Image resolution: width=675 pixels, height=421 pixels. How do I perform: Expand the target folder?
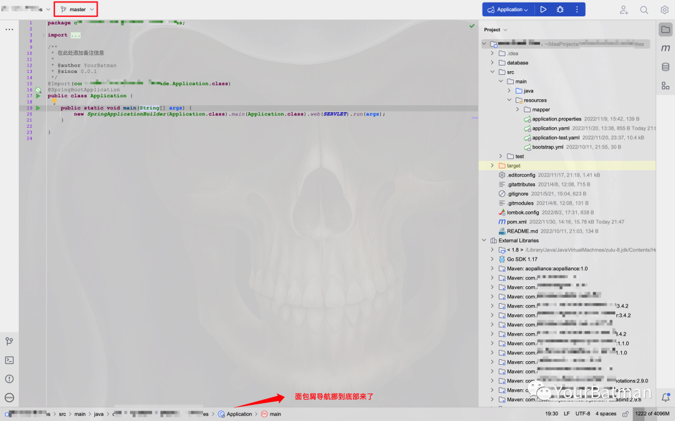pos(492,166)
